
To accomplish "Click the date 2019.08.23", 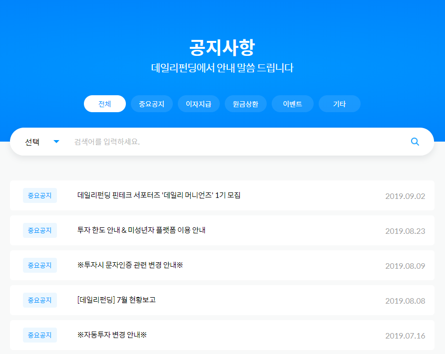I will [405, 231].
